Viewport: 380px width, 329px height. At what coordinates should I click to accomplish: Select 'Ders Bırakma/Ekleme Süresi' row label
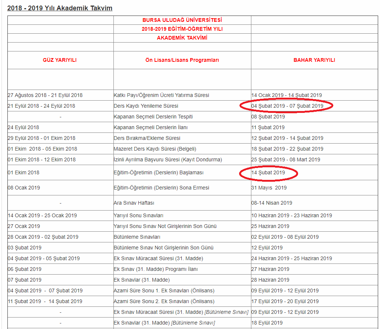click(x=147, y=138)
